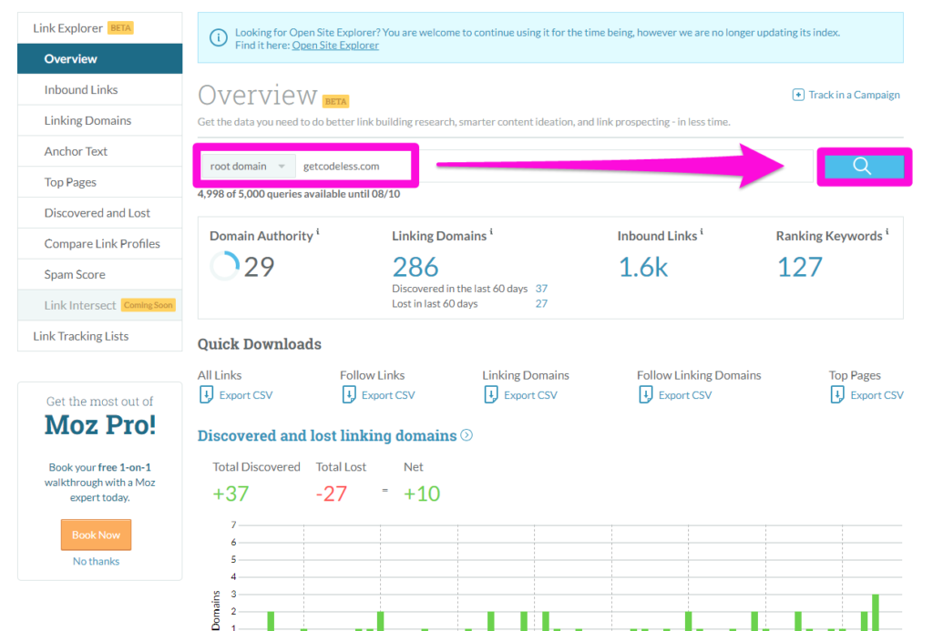The width and height of the screenshot is (933, 631).
Task: Open Compare Link Profiles in the sidebar
Action: [x=100, y=244]
